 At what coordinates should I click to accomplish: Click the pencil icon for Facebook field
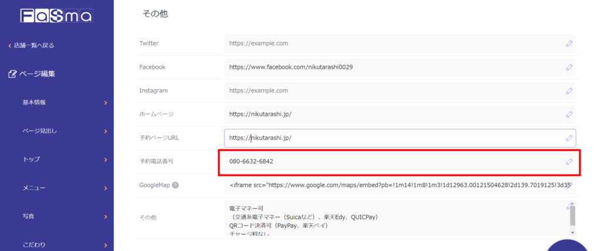[x=569, y=67]
